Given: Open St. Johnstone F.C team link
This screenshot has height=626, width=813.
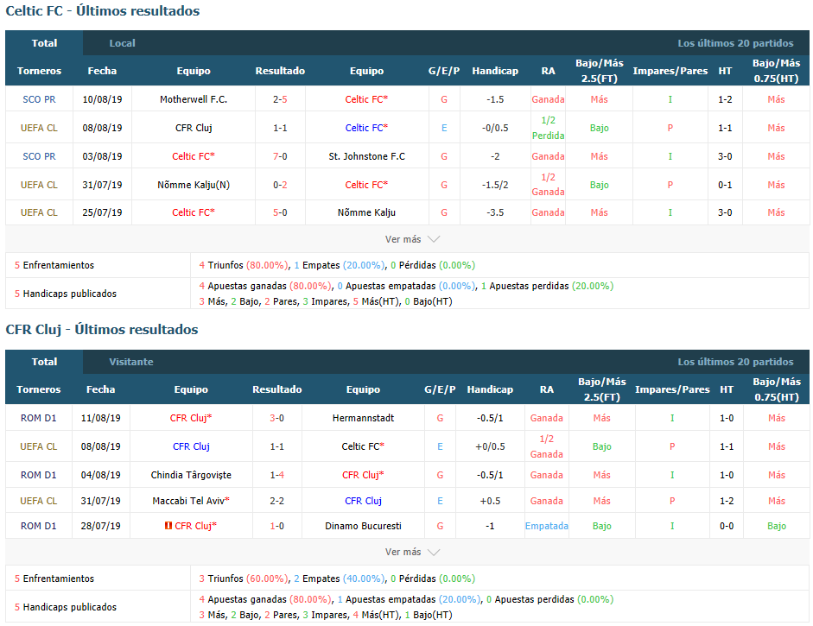Looking at the screenshot, I should click(x=366, y=156).
